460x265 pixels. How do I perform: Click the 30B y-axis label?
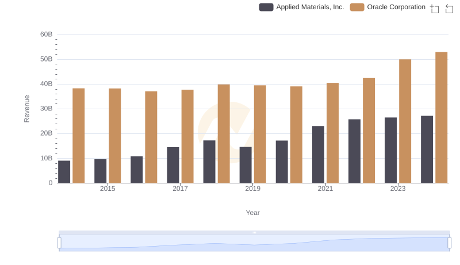click(x=47, y=109)
